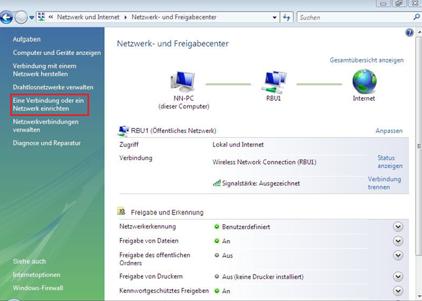422x301 pixels.
Task: Expand the Freigabe von Druckern section
Action: tap(398, 277)
